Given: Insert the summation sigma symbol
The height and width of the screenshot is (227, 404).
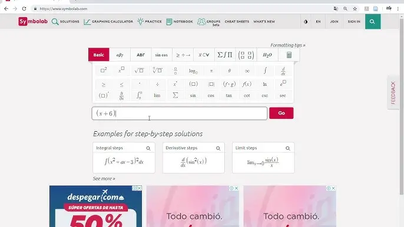Looking at the screenshot, I should [x=175, y=95].
